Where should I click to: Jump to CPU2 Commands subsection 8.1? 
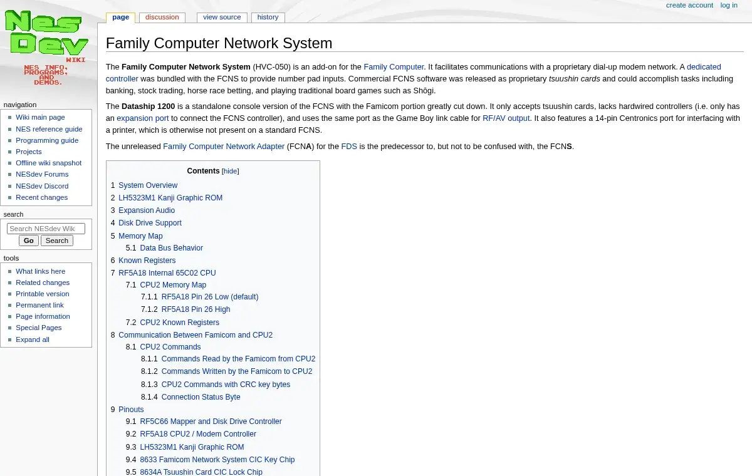(170, 347)
